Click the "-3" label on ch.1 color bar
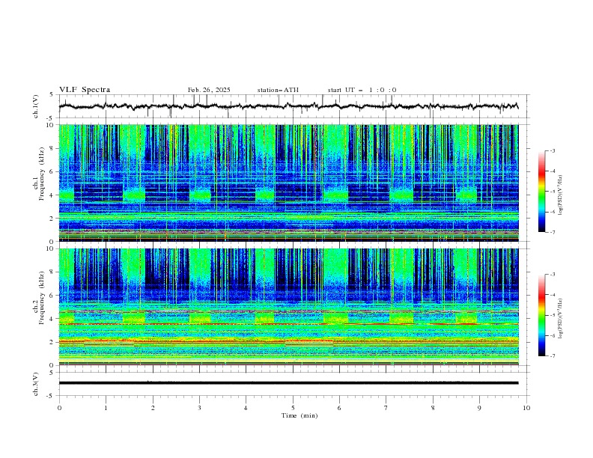This screenshot has height=458, width=593. (553, 150)
